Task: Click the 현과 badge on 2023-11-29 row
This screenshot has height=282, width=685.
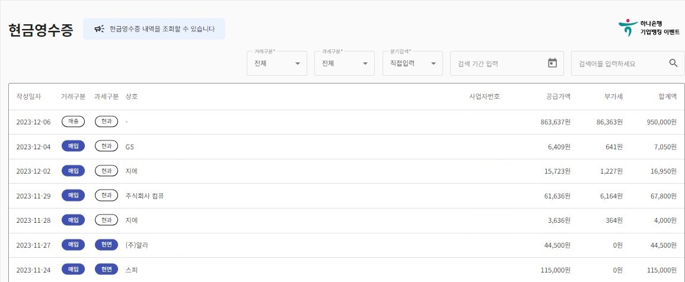Action: point(106,196)
